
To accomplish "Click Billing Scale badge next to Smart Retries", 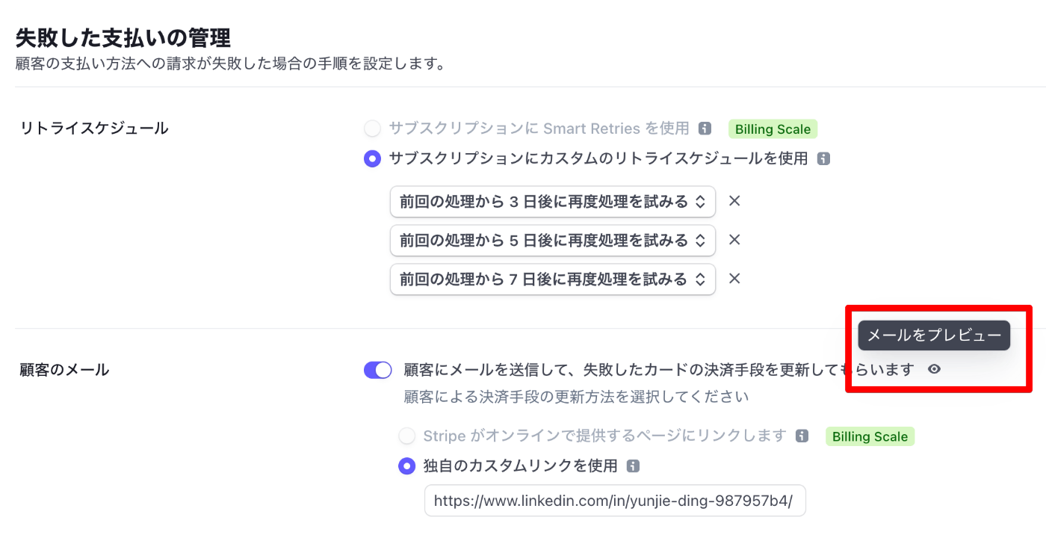I will [x=773, y=129].
